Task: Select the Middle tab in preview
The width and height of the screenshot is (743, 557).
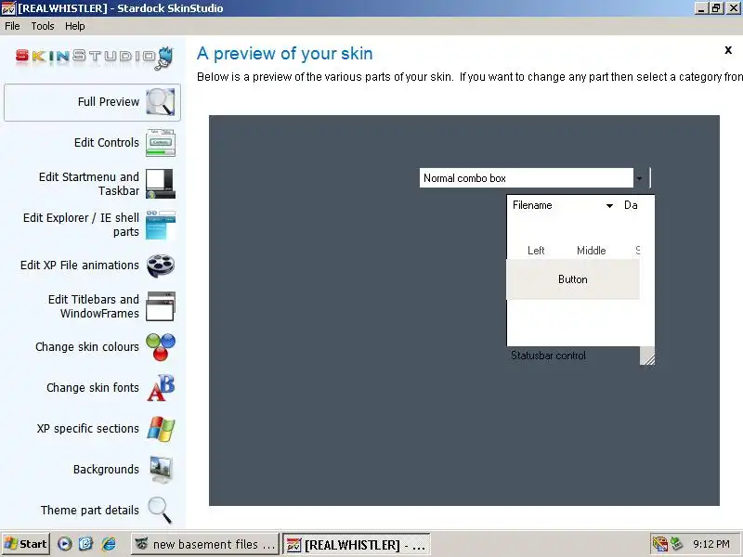Action: tap(592, 251)
